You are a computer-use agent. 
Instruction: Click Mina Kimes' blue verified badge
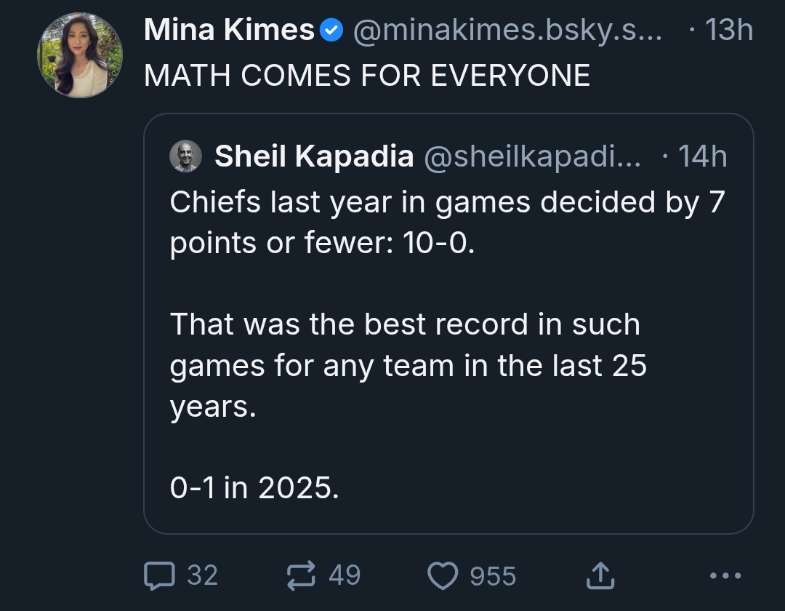[x=331, y=30]
